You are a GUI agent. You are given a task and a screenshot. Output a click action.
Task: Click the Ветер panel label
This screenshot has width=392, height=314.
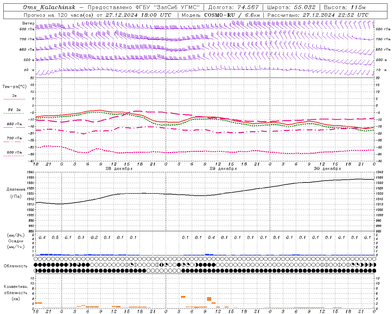(x=28, y=23)
